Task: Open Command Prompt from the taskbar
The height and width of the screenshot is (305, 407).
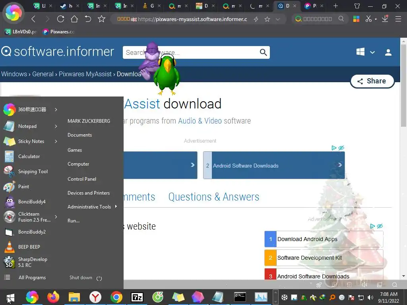Action: click(240, 297)
